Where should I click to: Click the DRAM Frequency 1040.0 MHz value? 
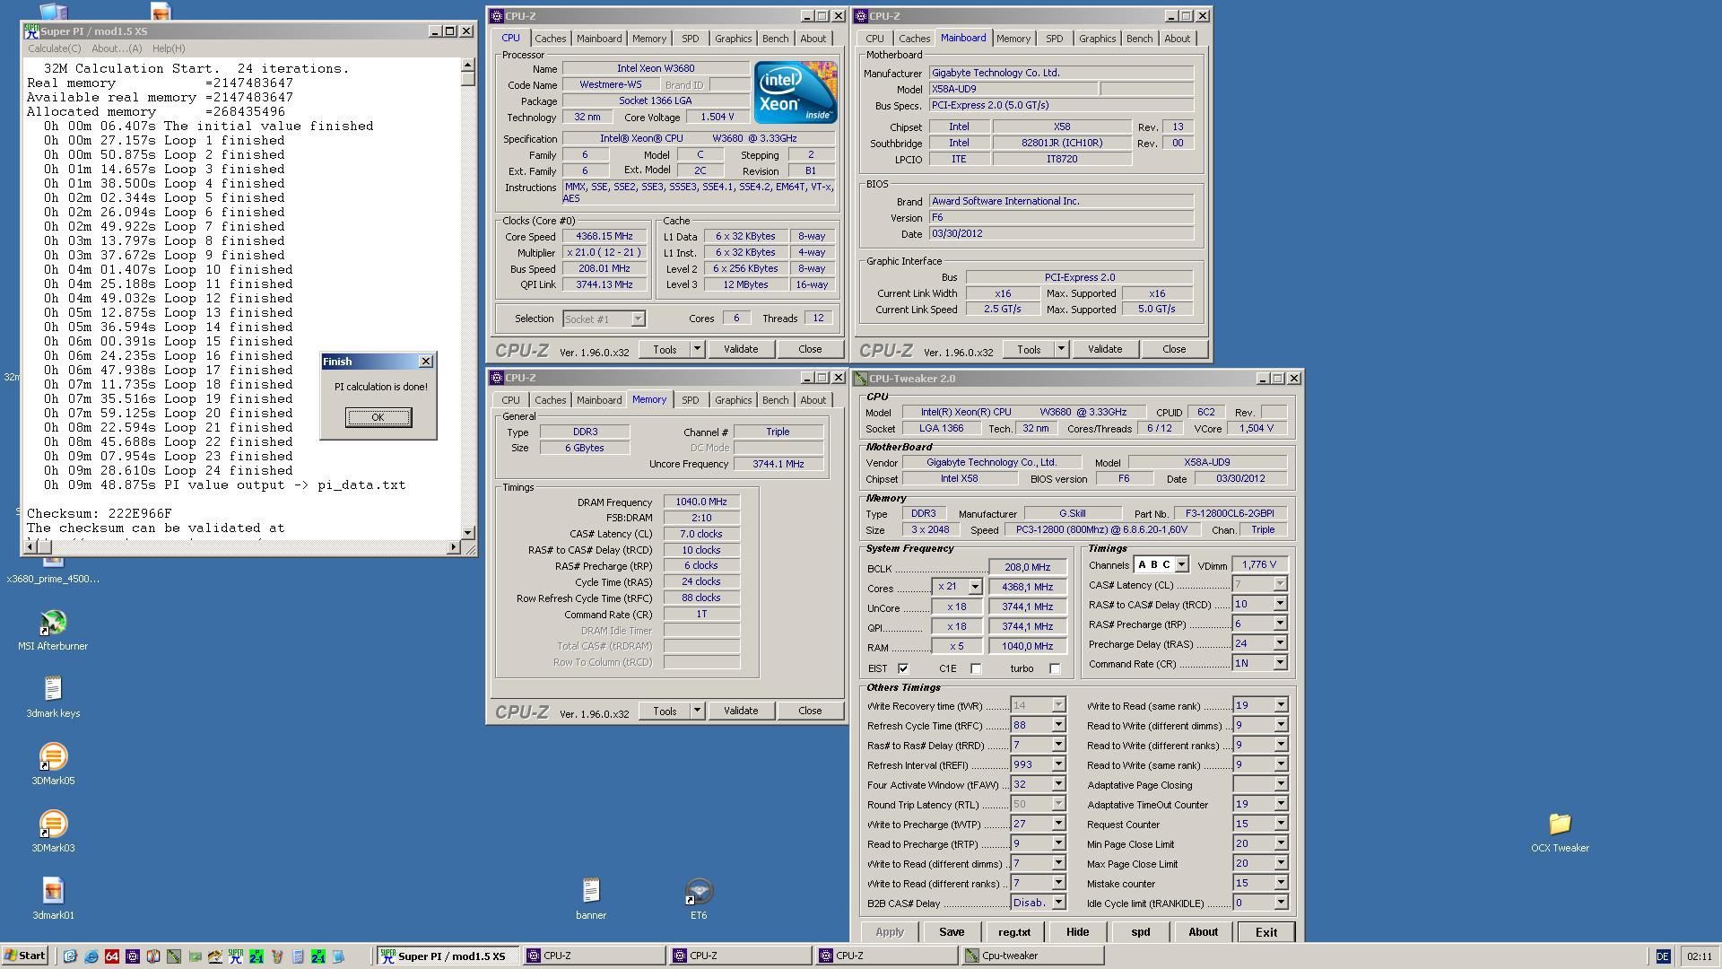click(x=701, y=502)
